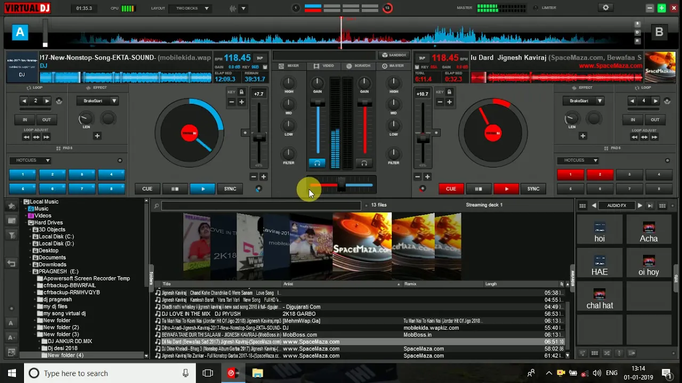Switch to VIDEO tab
This screenshot has height=383, width=682.
click(323, 66)
